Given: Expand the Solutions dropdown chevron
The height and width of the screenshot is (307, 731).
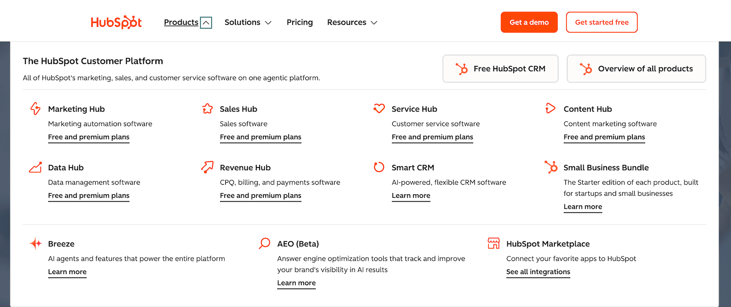Looking at the screenshot, I should [x=268, y=23].
